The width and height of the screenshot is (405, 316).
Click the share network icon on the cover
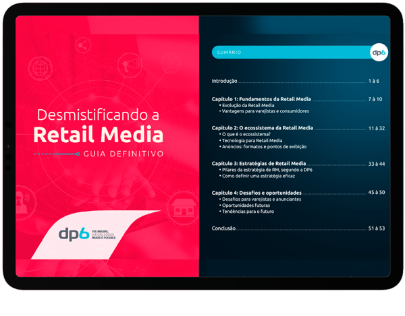tap(83, 46)
